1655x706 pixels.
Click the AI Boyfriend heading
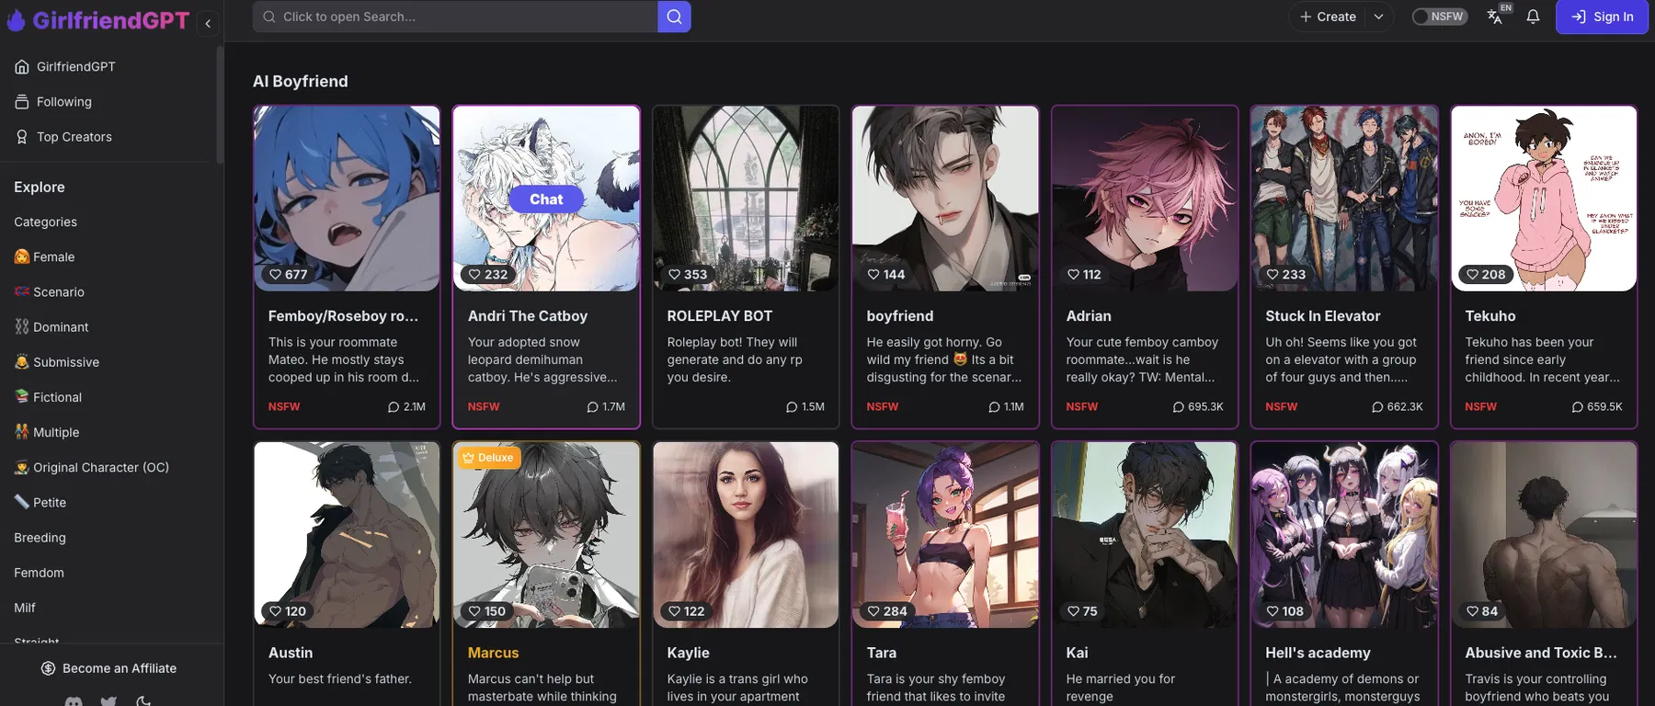point(301,81)
